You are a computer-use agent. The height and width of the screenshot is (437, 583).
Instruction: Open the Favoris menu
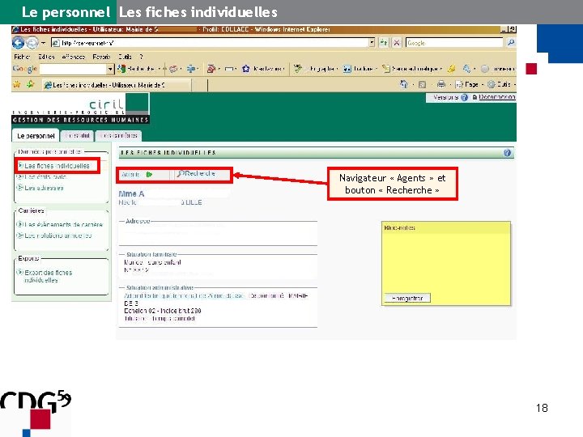(101, 57)
